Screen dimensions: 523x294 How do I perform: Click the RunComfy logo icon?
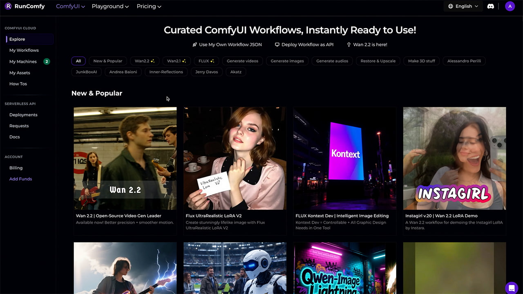(8, 6)
